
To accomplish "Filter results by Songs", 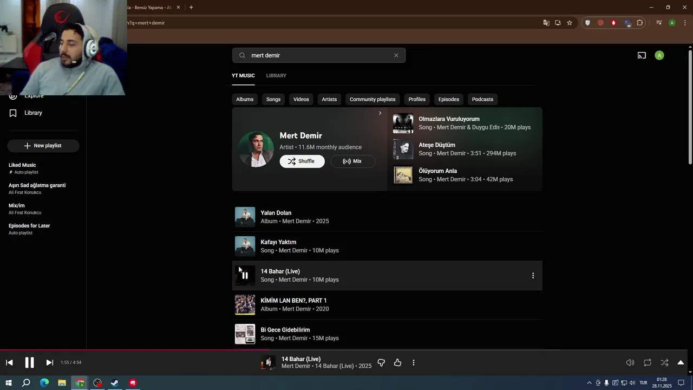I will point(273,99).
